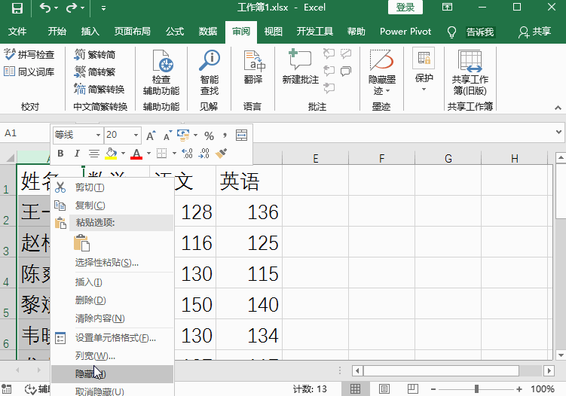Click the Save icon in quick access toolbar
This screenshot has height=396, width=566.
(17, 8)
